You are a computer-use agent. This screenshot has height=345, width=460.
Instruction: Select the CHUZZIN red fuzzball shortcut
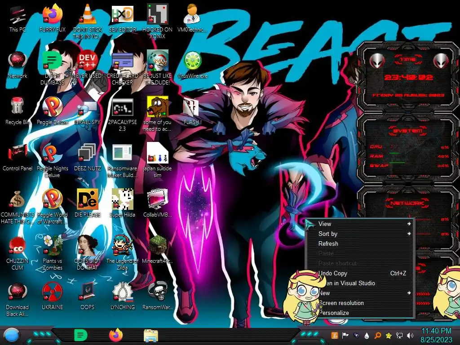coord(18,253)
